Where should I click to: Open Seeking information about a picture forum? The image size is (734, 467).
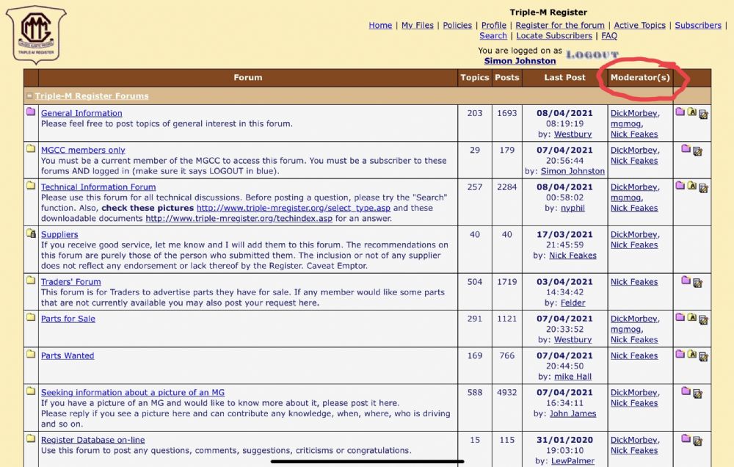point(132,393)
